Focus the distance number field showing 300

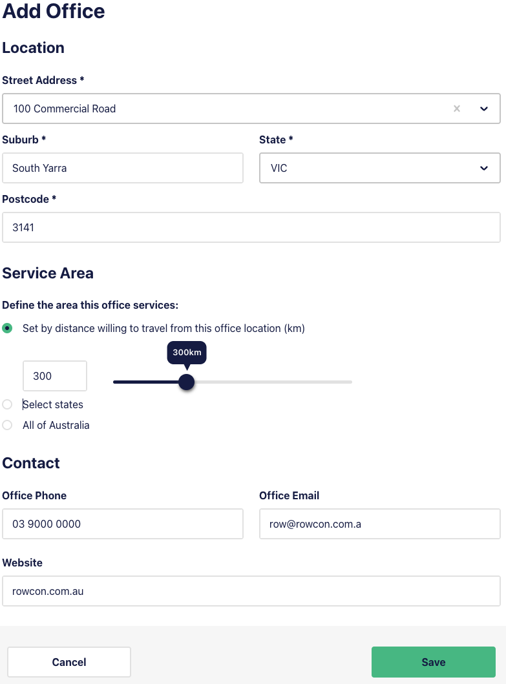tap(55, 376)
